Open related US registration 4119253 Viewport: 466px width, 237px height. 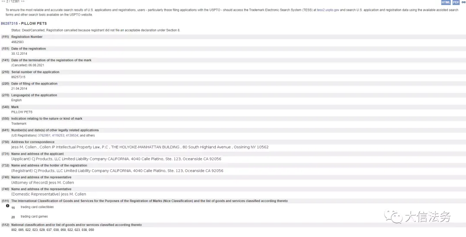[58, 136]
